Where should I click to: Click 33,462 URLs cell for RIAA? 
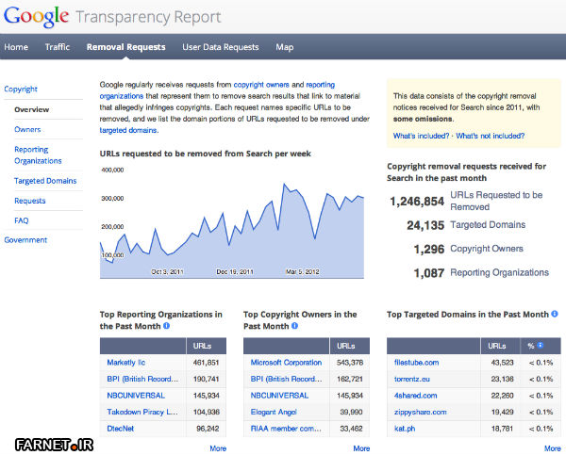tap(351, 429)
